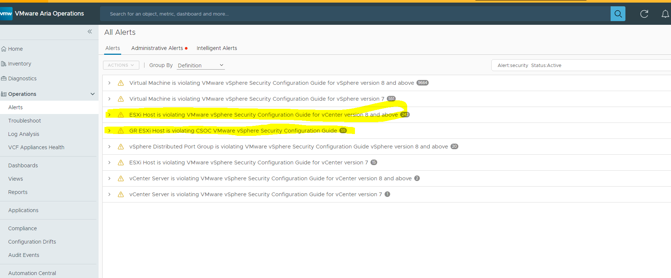The height and width of the screenshot is (278, 671).
Task: Switch to Intelligent Alerts tab
Action: (x=217, y=48)
